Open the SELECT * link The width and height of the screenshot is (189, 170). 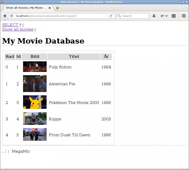coord(12,25)
